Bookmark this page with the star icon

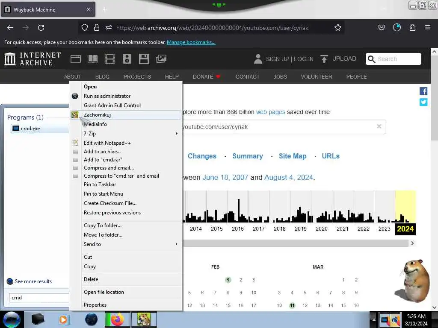(x=338, y=28)
